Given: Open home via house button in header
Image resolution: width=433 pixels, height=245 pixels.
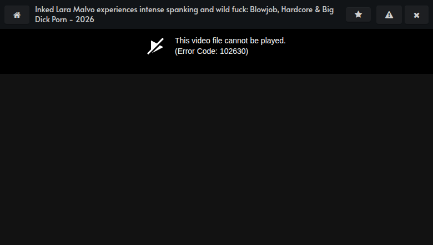Looking at the screenshot, I should tap(17, 14).
